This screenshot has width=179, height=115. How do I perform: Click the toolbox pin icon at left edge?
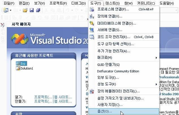[3, 25]
